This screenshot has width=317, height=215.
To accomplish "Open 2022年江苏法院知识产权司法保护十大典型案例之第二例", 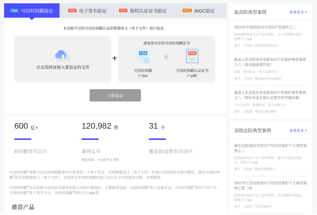I will tap(270, 186).
